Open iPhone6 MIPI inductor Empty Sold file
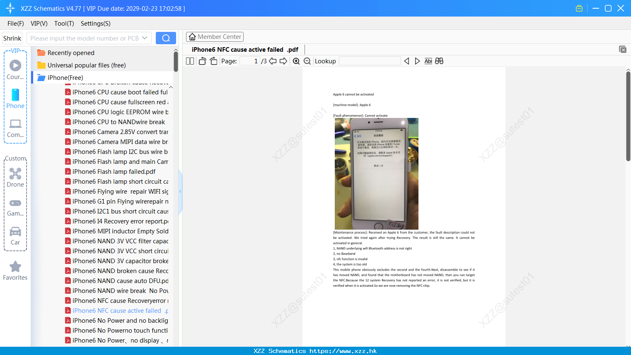 116,231
